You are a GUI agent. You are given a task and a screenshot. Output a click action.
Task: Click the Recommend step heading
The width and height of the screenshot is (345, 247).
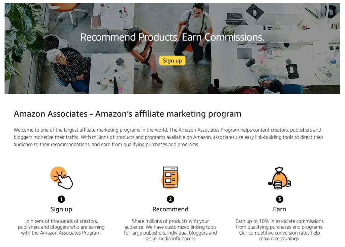(170, 209)
